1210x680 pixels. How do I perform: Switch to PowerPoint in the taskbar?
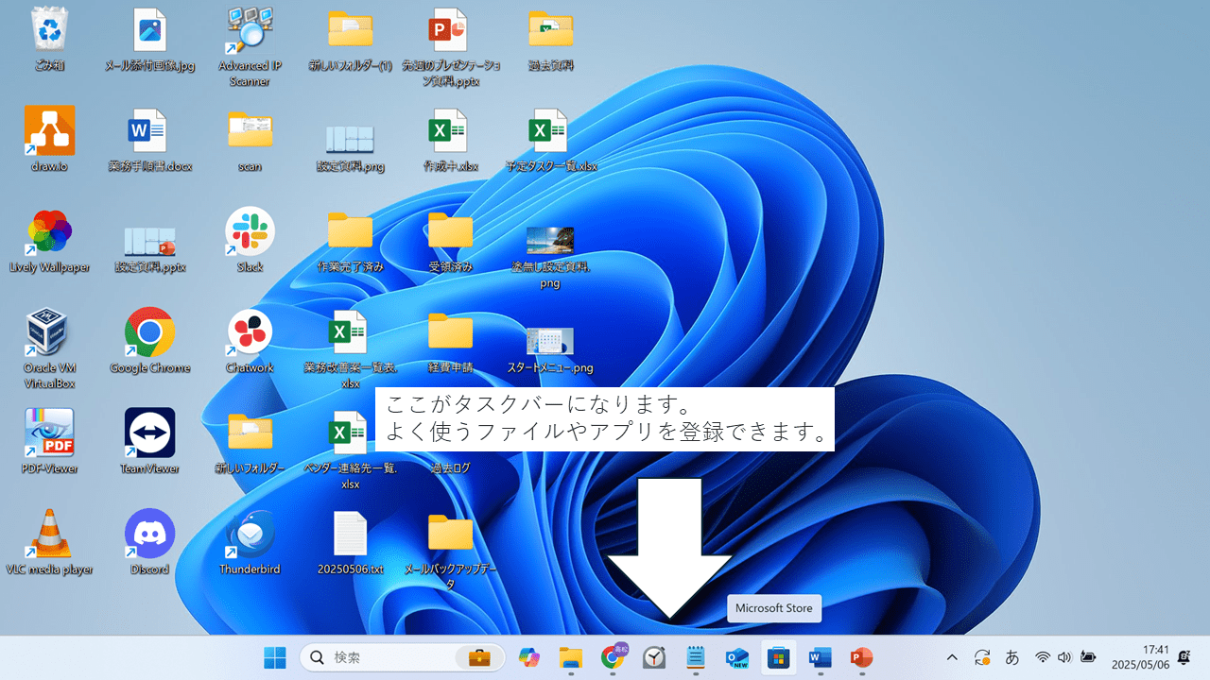pyautogui.click(x=861, y=657)
